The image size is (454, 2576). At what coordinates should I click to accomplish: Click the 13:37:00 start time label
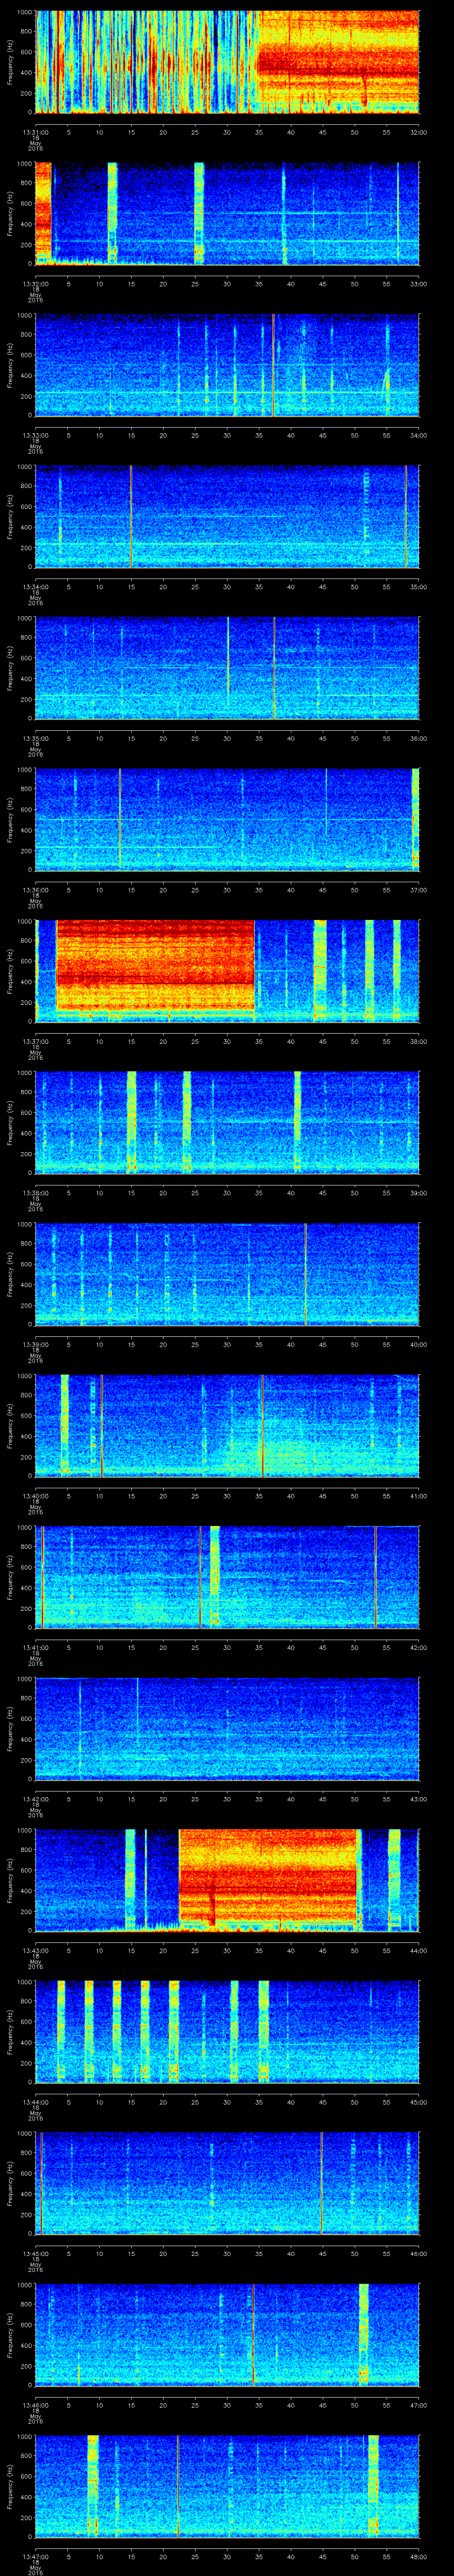(x=36, y=1042)
